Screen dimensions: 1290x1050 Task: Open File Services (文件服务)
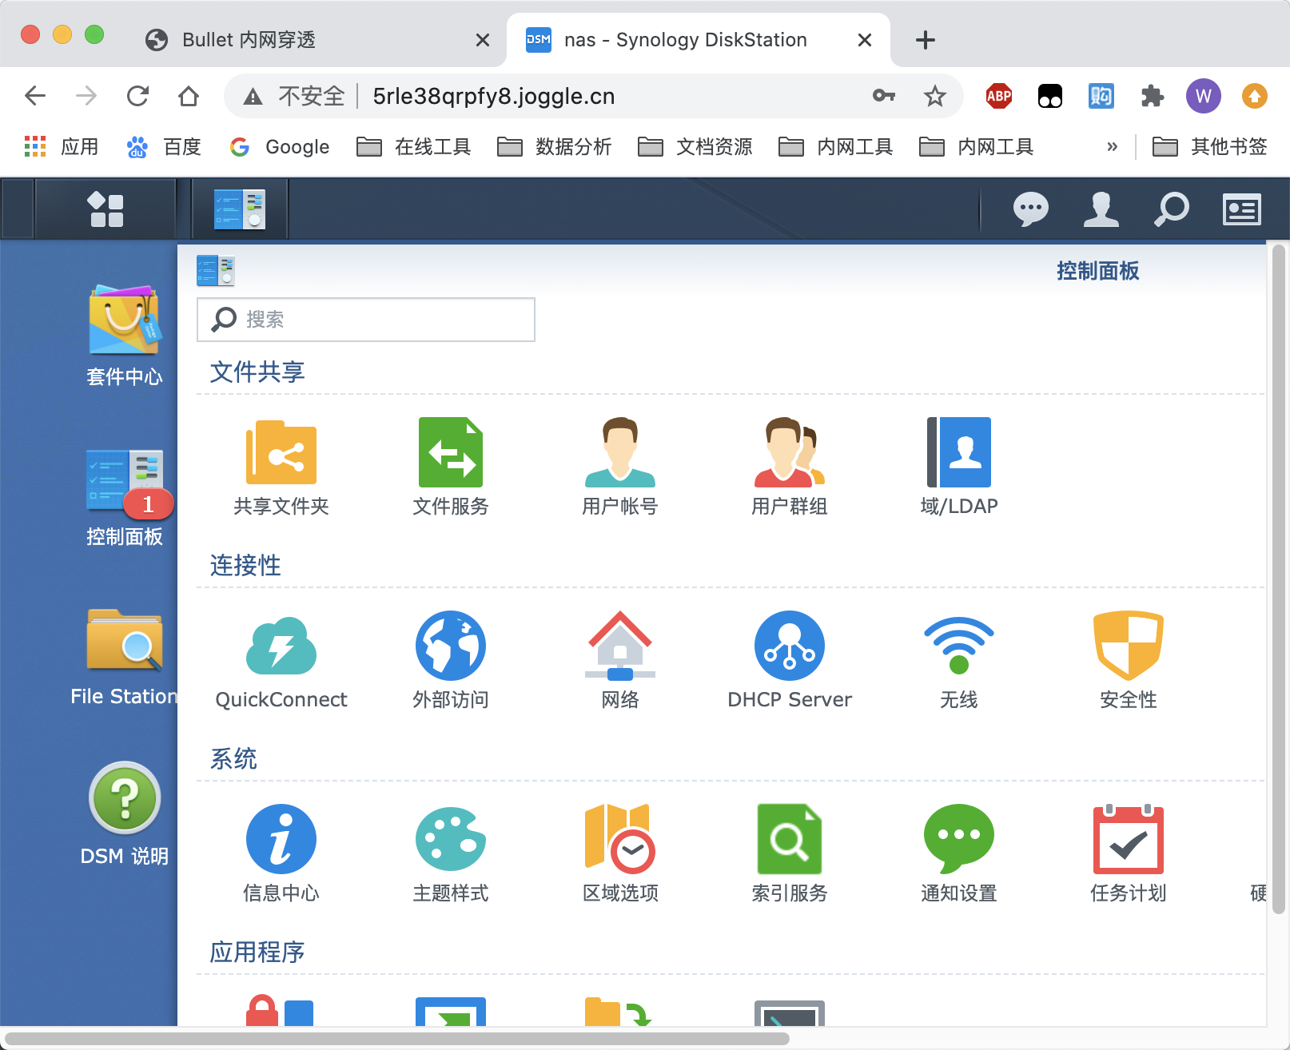(x=451, y=467)
